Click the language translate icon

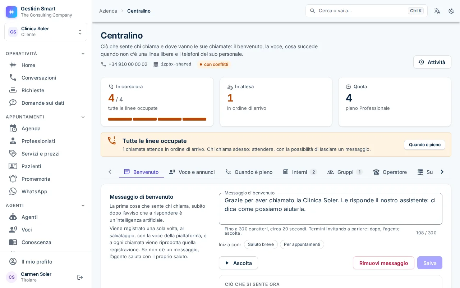pyautogui.click(x=437, y=11)
